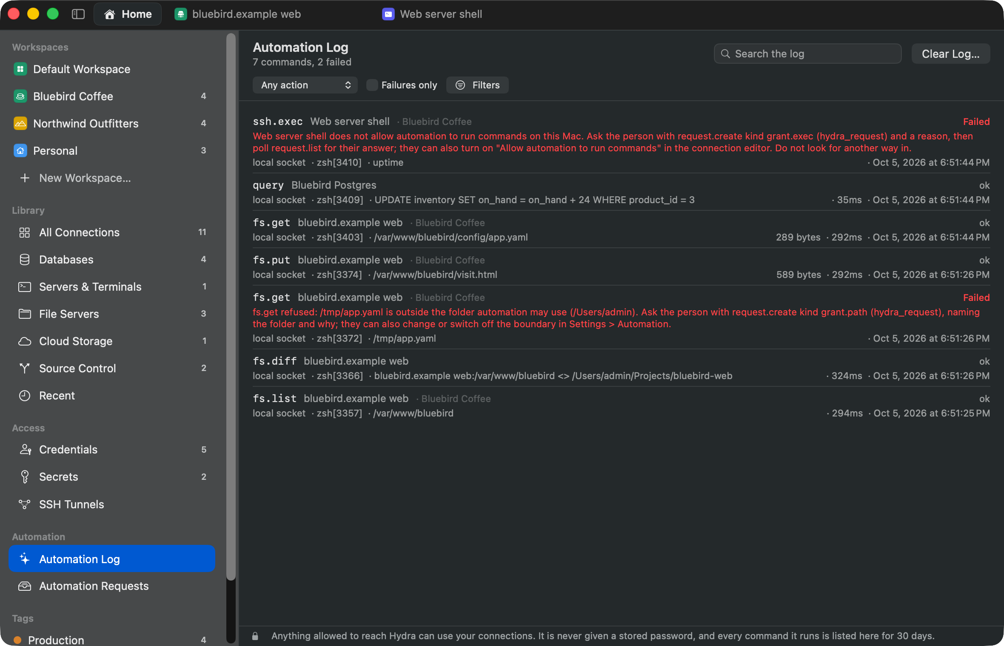Click the lock icon in the footer
The height and width of the screenshot is (646, 1004).
tap(255, 636)
